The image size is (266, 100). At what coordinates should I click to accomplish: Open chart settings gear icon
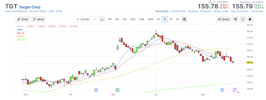tap(250, 19)
